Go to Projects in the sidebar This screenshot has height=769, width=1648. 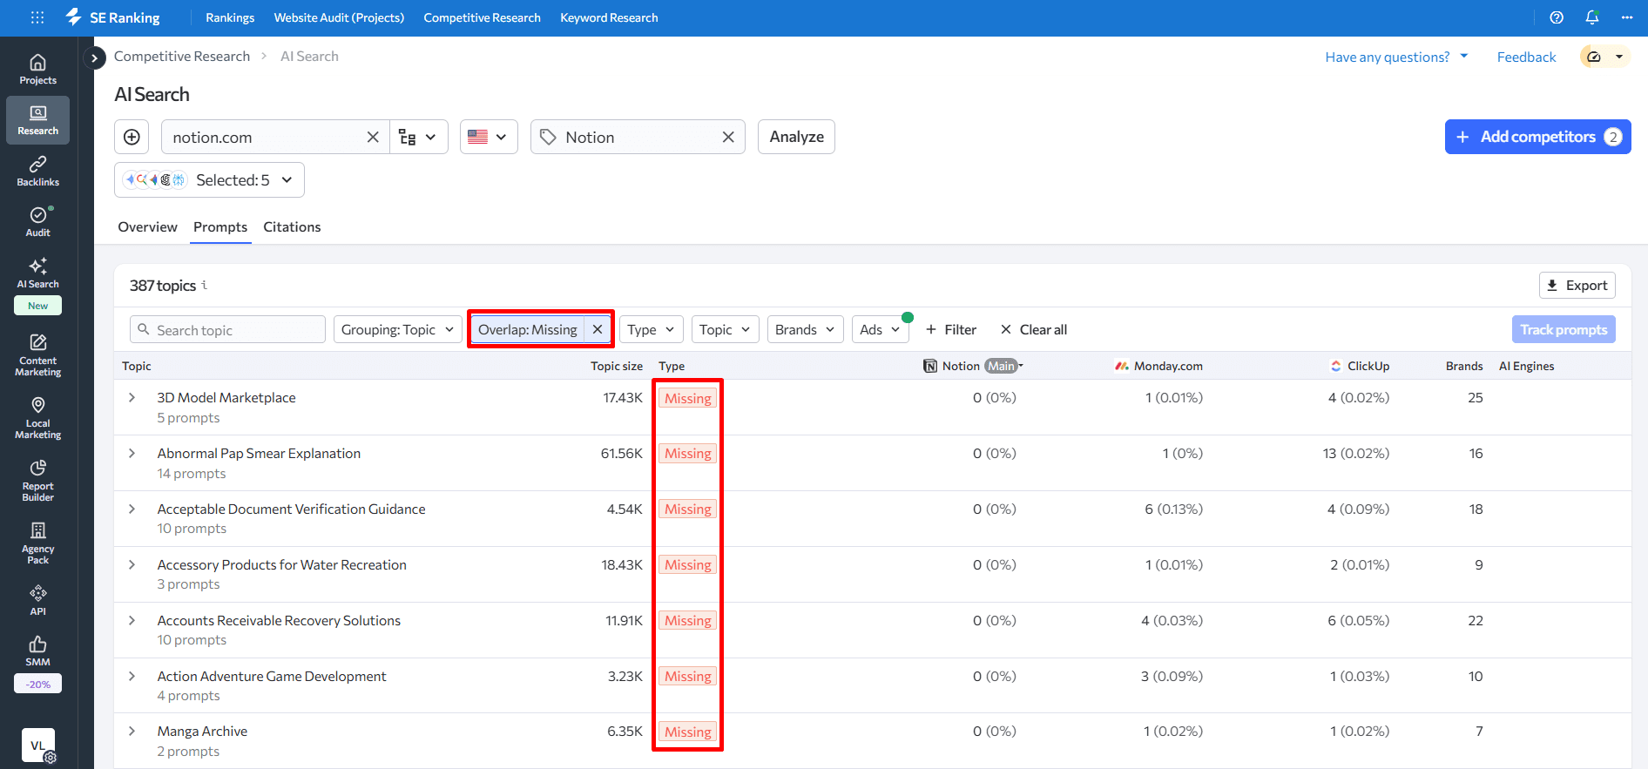point(37,70)
